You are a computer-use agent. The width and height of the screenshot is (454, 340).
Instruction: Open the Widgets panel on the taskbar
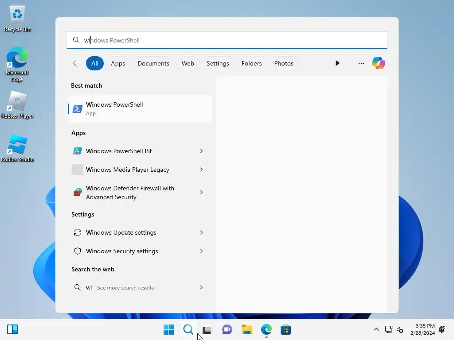coord(12,329)
